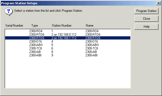Click station number 4 cell
Screen dimensions: 162x96
click(x=52, y=41)
